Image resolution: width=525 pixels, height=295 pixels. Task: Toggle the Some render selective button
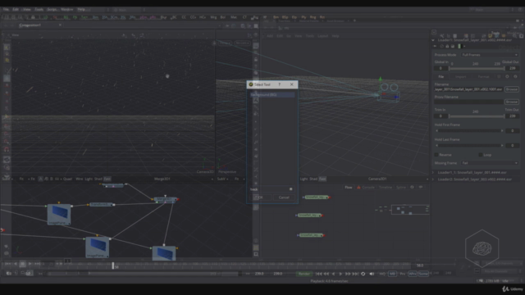[x=423, y=274]
